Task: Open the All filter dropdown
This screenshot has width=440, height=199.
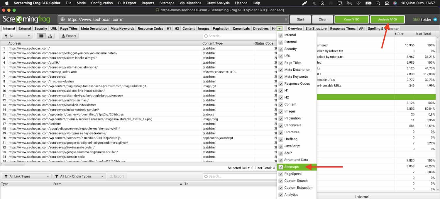Action: [x=17, y=36]
